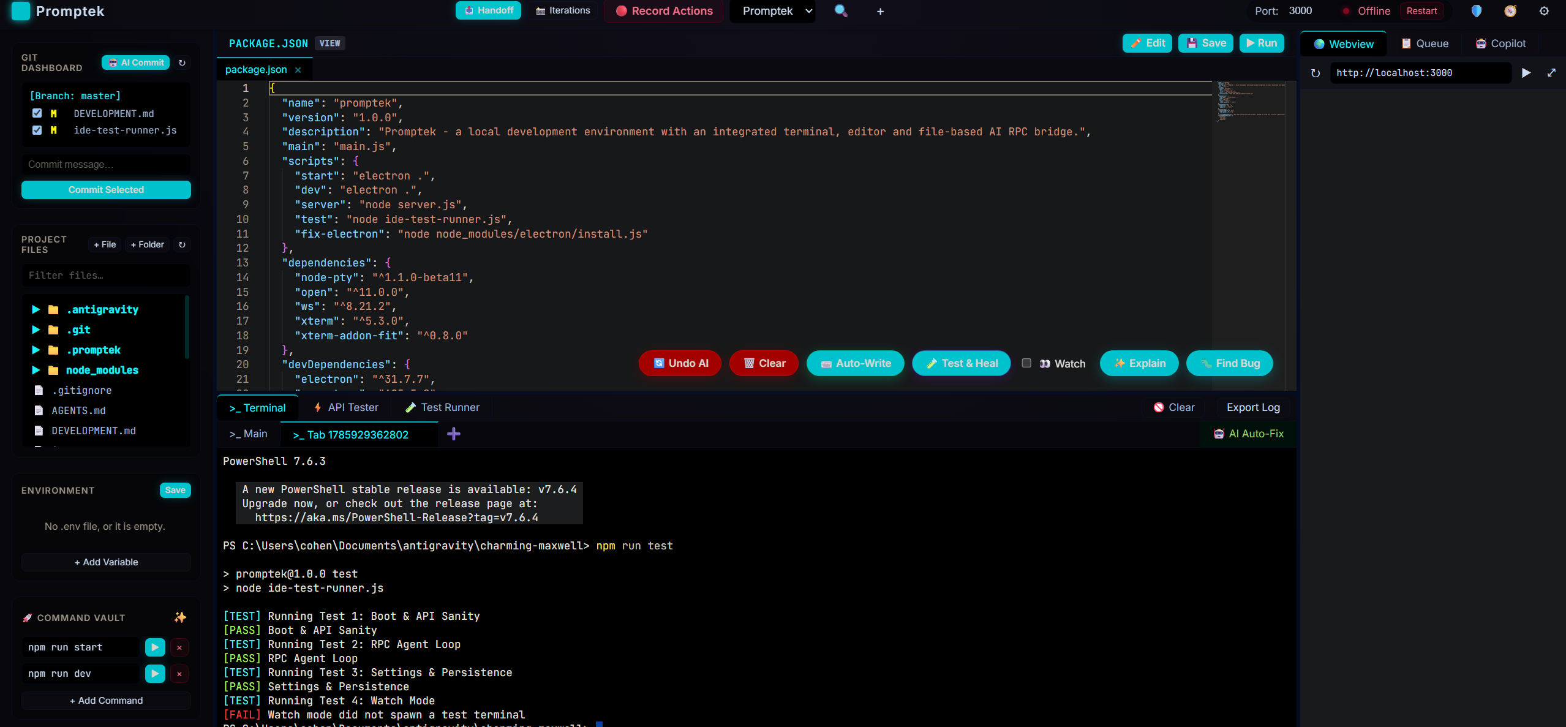Switch to the Webview tab
1566x727 pixels.
click(1344, 44)
